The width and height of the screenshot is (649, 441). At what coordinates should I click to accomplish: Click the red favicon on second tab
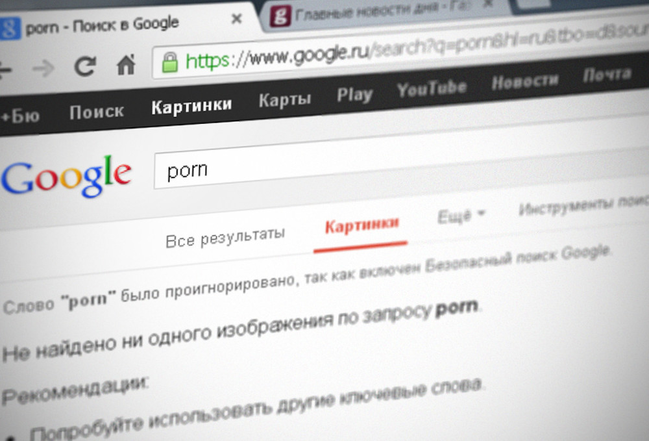click(x=280, y=16)
